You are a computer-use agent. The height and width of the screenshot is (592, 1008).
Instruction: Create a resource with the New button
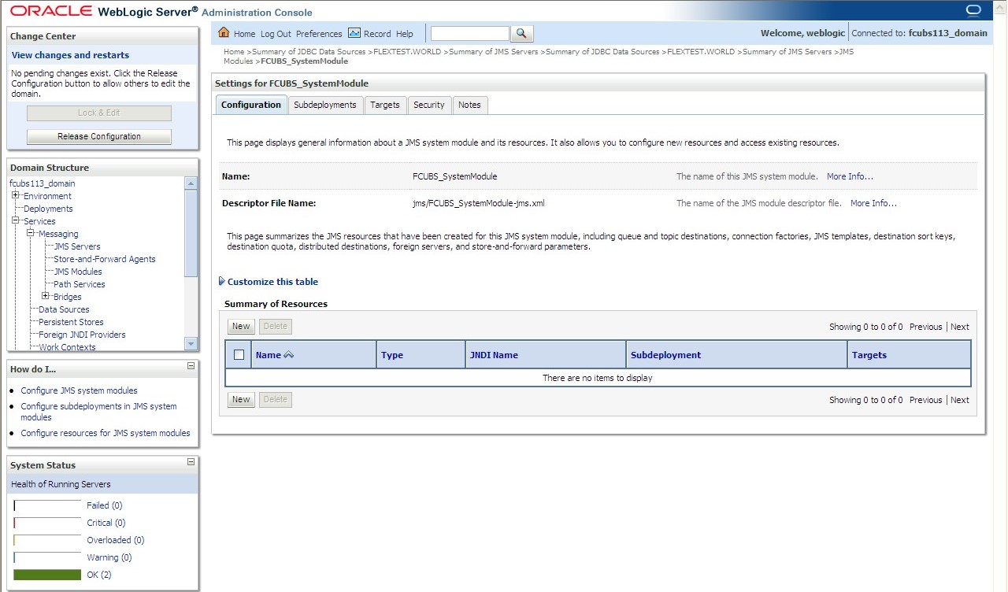pyautogui.click(x=240, y=326)
